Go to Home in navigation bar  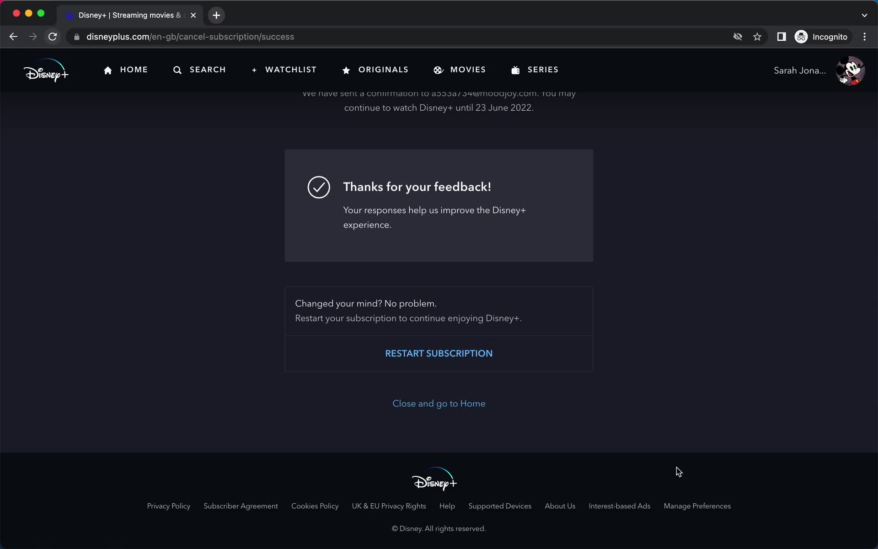[x=126, y=70]
